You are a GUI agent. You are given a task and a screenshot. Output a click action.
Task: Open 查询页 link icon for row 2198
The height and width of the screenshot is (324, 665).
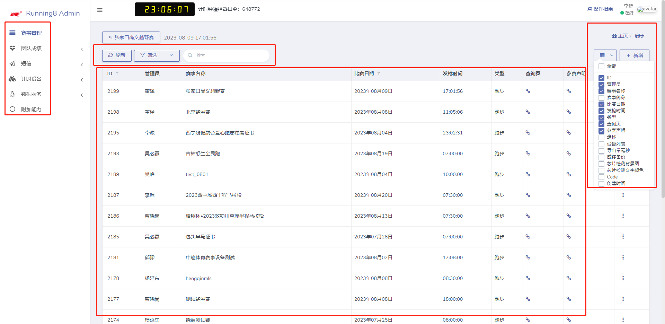click(528, 112)
